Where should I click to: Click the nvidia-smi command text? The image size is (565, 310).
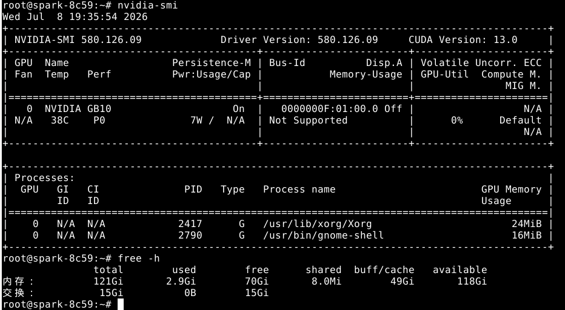(148, 5)
